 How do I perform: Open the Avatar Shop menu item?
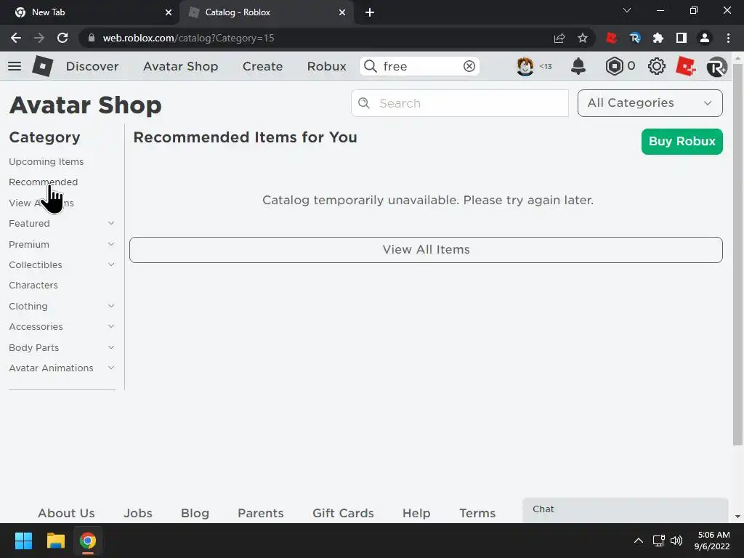180,66
